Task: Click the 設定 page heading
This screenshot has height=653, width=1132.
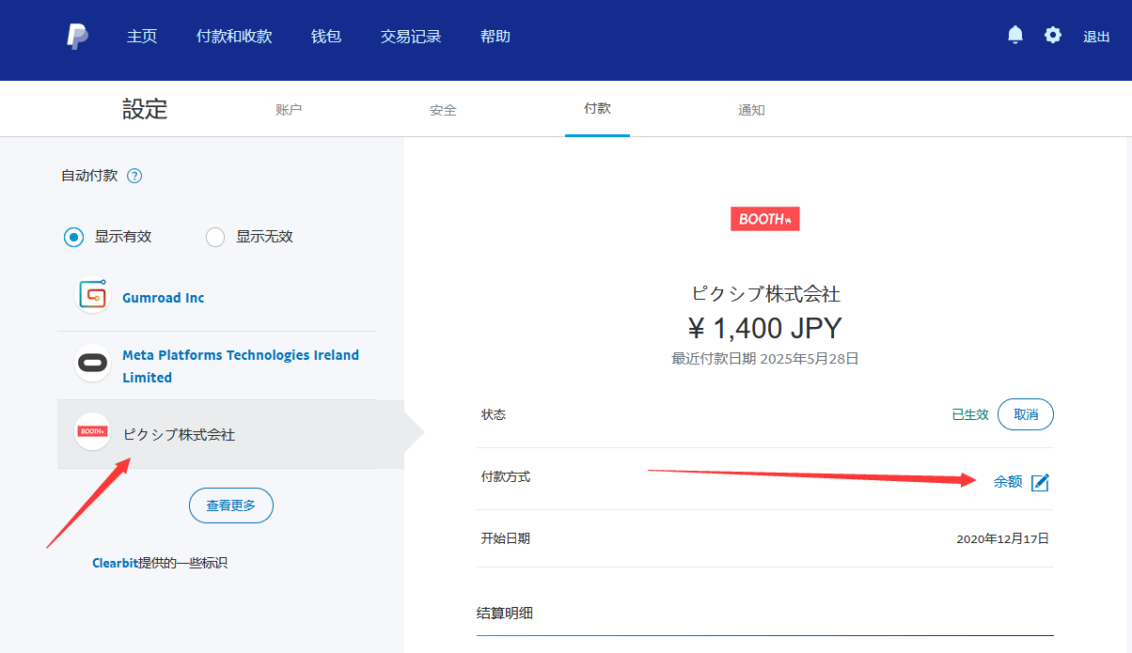Action: pyautogui.click(x=145, y=109)
